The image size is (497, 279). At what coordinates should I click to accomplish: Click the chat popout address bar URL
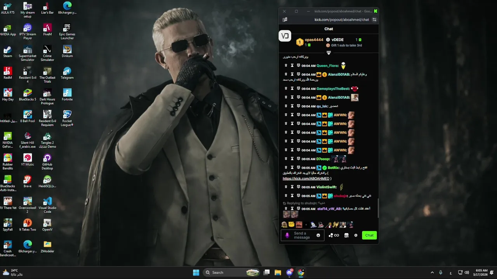click(x=342, y=20)
